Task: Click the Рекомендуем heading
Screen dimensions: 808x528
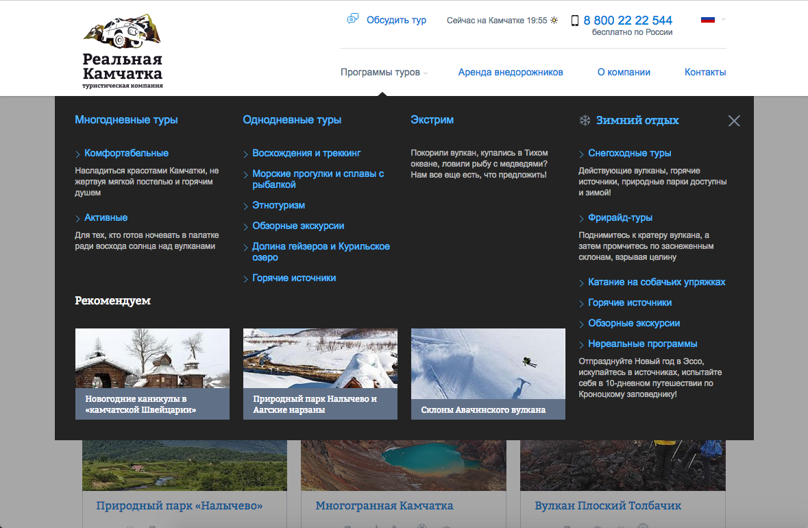Action: tap(113, 300)
